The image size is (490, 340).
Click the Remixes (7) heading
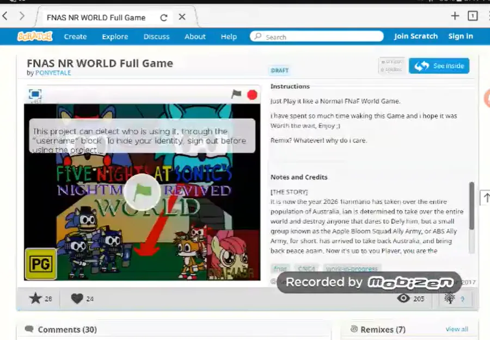[x=383, y=329]
